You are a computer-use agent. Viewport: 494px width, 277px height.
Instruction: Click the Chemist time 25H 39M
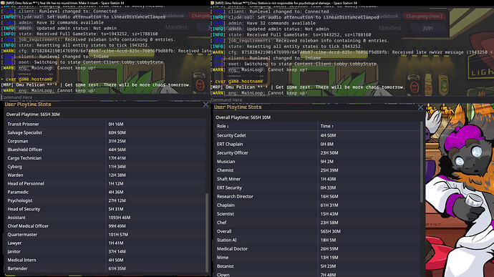click(329, 170)
